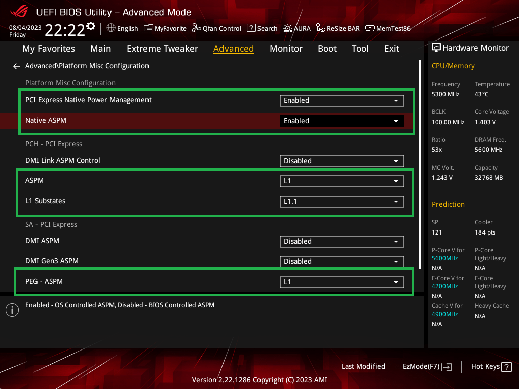View Last Modified settings

coord(363,367)
